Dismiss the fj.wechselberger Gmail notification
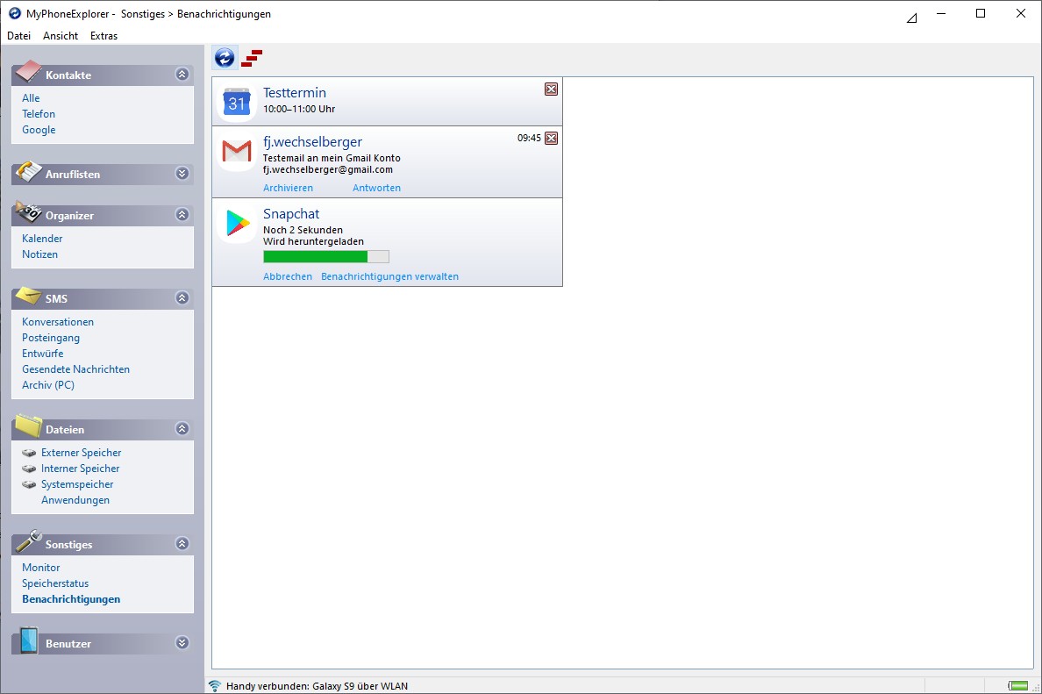The height and width of the screenshot is (694, 1042). pyautogui.click(x=551, y=139)
